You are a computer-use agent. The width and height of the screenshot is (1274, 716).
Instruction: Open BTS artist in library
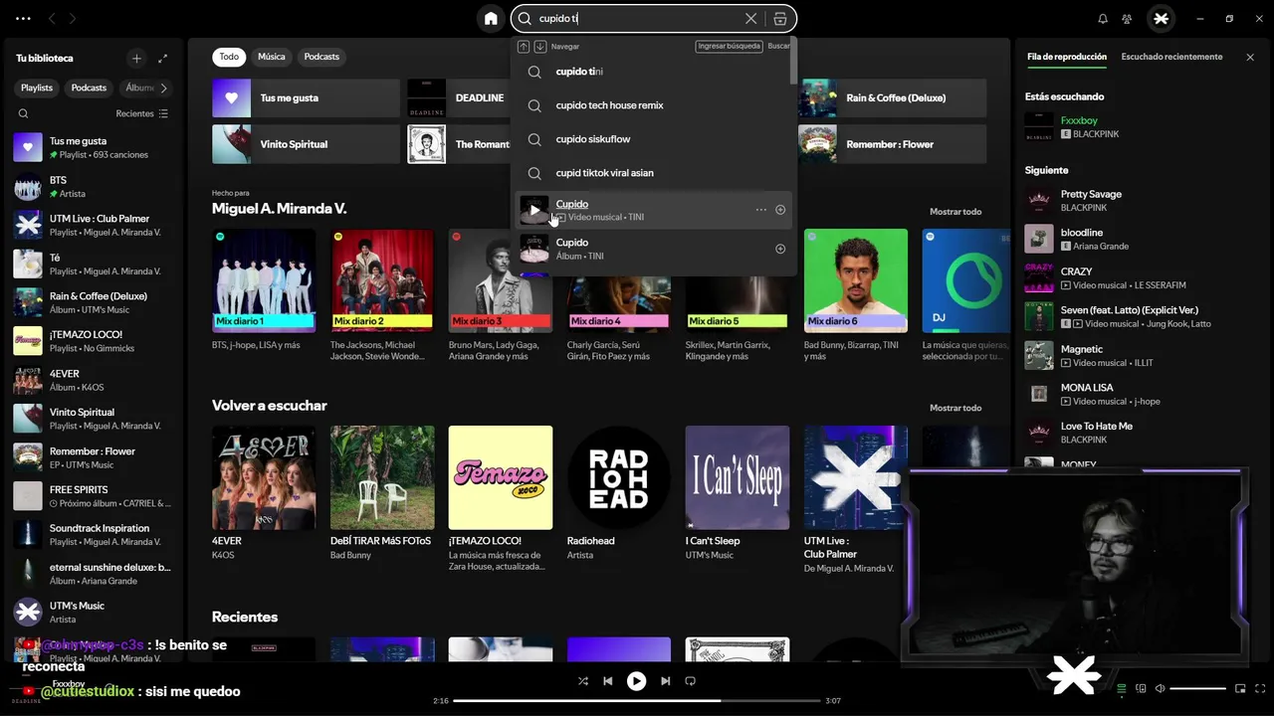[94, 187]
